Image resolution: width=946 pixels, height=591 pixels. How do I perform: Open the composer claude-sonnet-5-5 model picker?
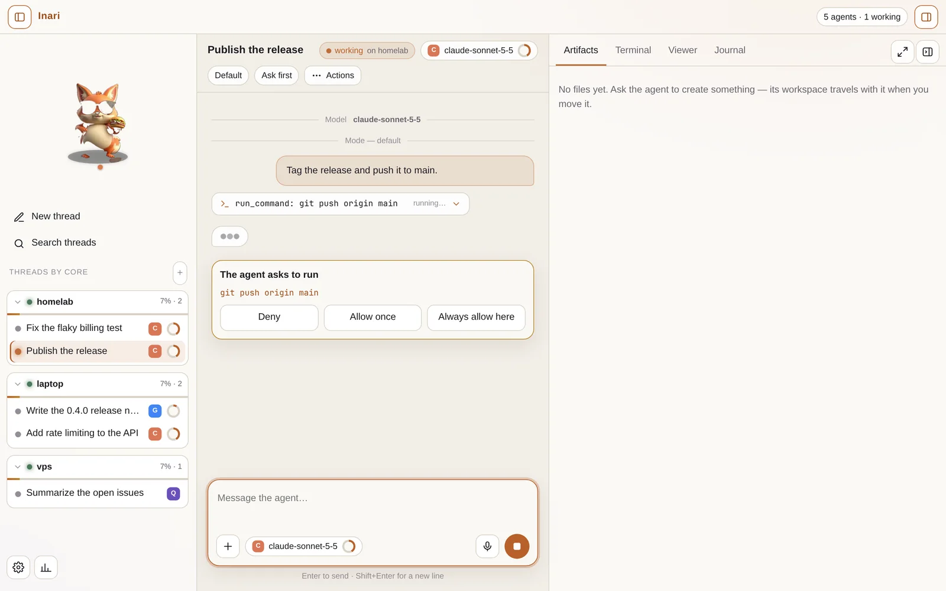[304, 547]
